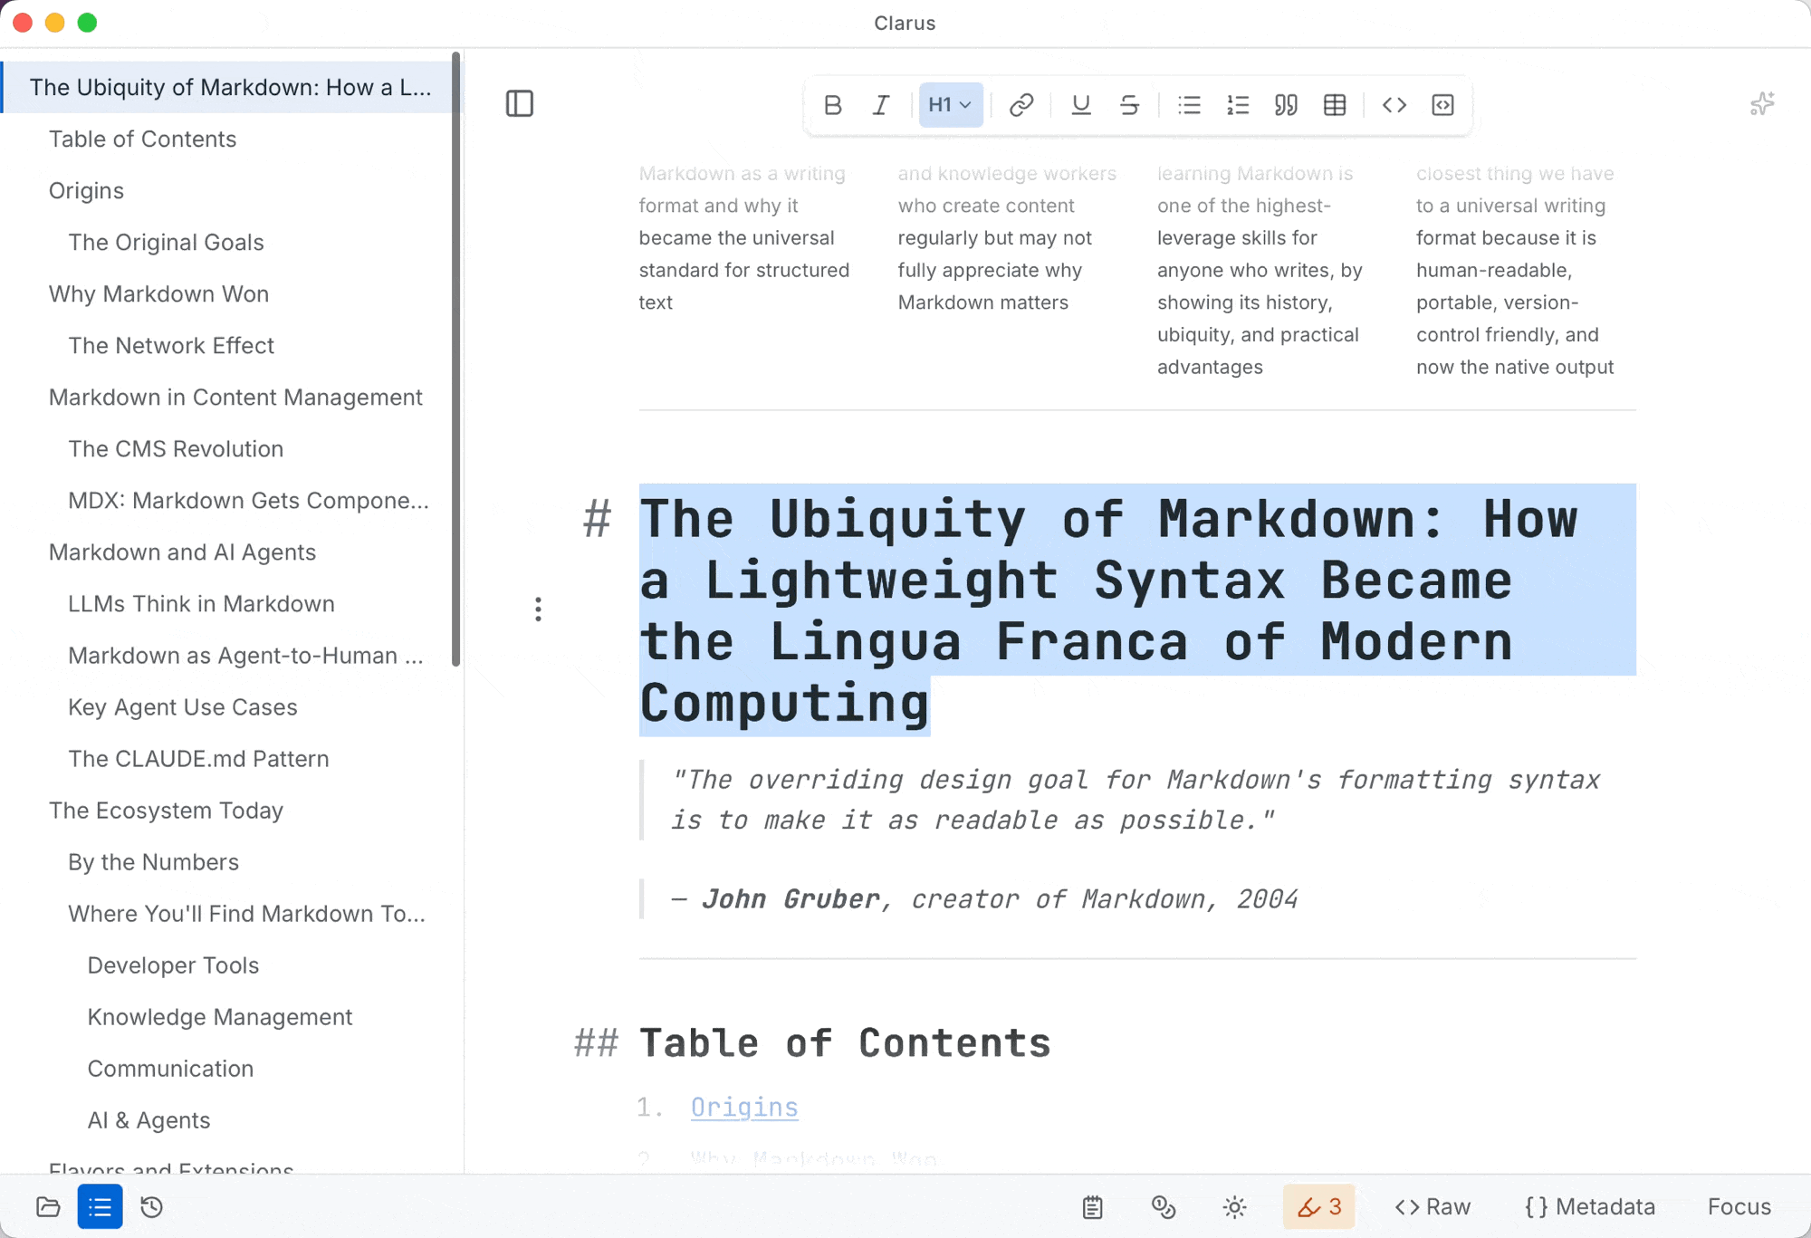This screenshot has height=1238, width=1811.
Task: Open the Metadata panel
Action: click(x=1591, y=1206)
